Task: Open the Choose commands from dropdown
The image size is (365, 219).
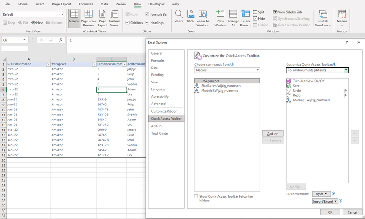Action: click(x=227, y=70)
